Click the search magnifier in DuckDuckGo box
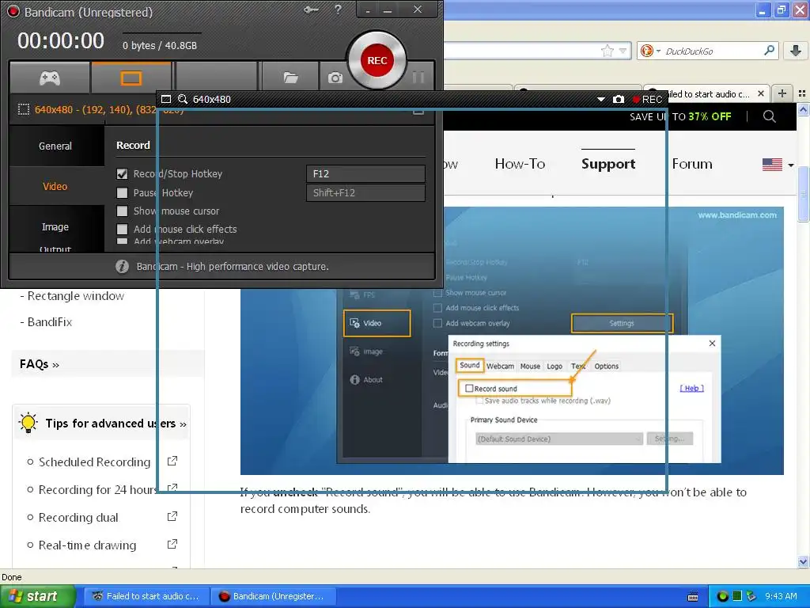The width and height of the screenshot is (810, 608). click(x=769, y=50)
